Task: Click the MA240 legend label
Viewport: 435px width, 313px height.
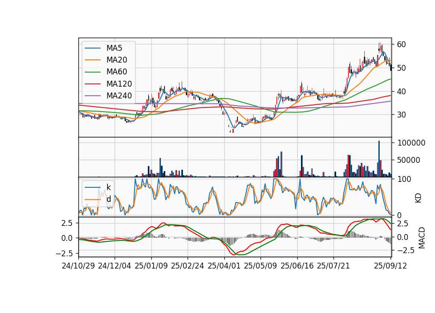Action: point(119,96)
